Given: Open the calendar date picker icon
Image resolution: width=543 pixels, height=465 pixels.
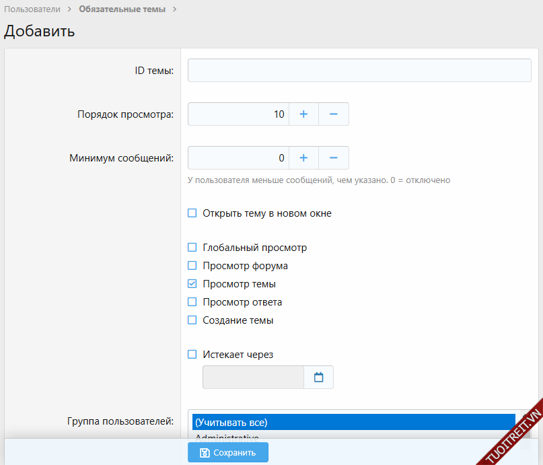Looking at the screenshot, I should pyautogui.click(x=319, y=378).
